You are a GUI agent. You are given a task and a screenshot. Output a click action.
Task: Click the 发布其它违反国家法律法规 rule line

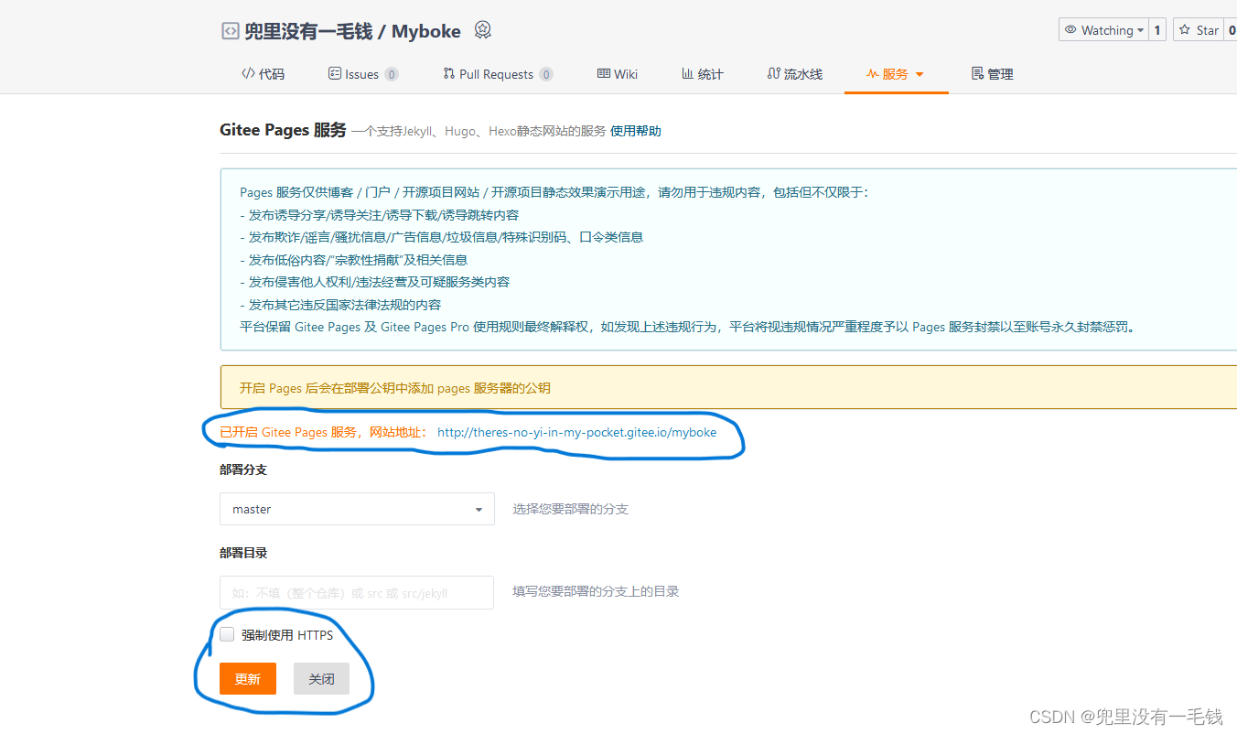coord(340,305)
